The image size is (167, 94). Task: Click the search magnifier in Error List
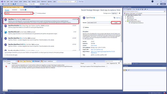120,61
